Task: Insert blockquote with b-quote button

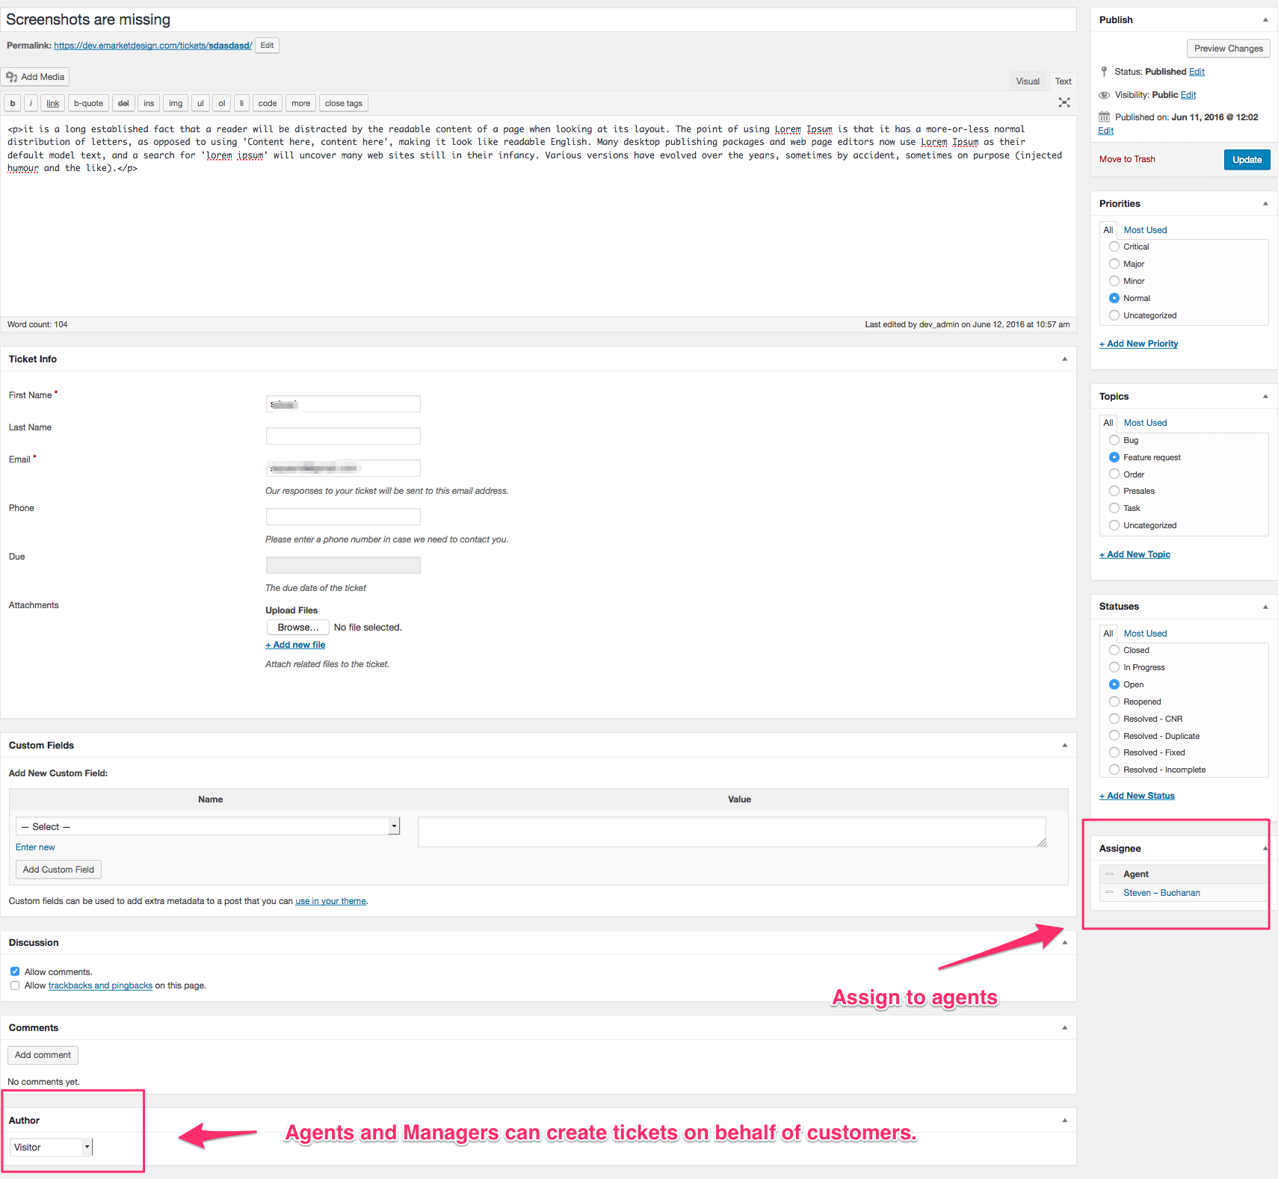Action: (88, 104)
